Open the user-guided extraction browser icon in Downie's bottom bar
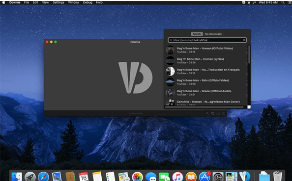 (213, 113)
